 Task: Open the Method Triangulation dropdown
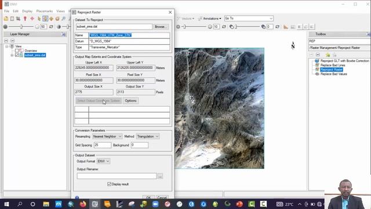pos(148,136)
